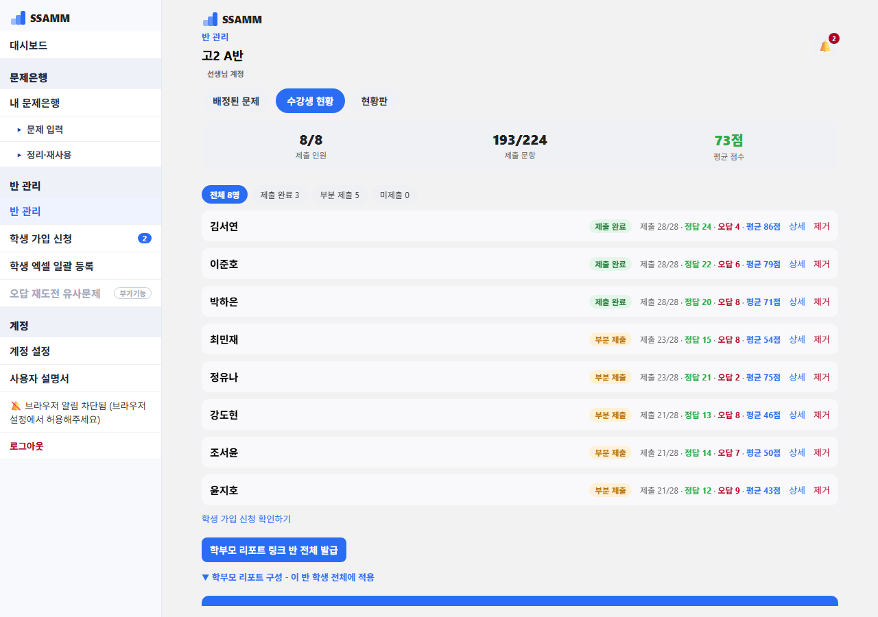
Task: Expand the 정리·재사용 submenu item
Action: tap(80, 155)
